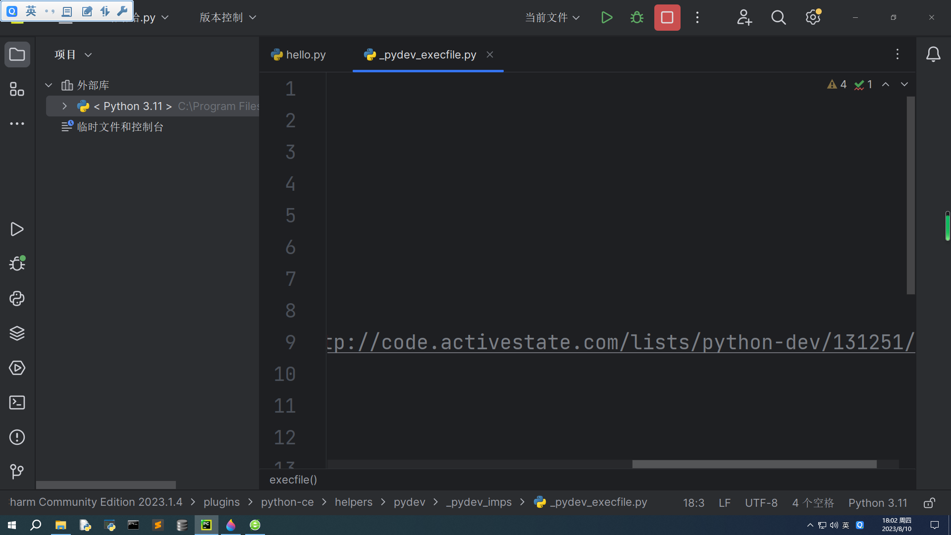Click the pydev breadcrumb segment
Viewport: 951px width, 535px height.
(410, 502)
